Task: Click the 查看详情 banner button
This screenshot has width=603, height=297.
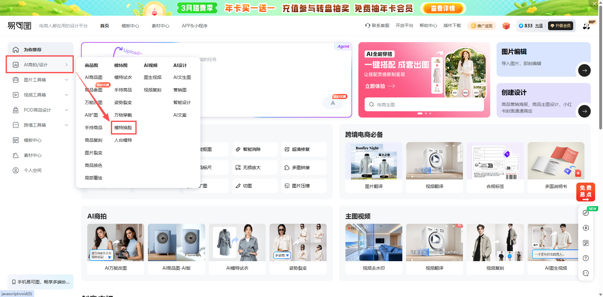Action: click(443, 8)
